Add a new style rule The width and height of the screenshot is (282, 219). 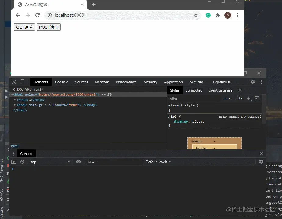pos(248,98)
